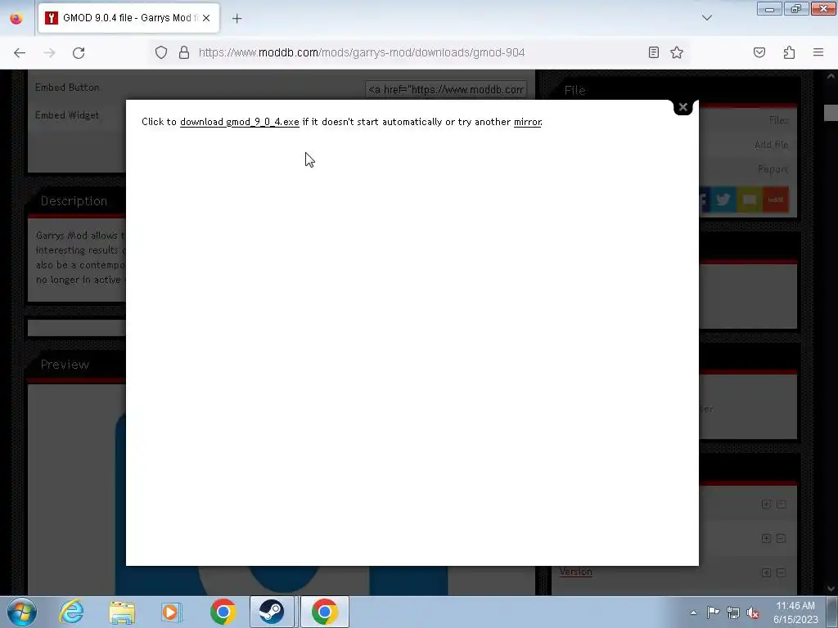Click the address bar URL
Screen dimensions: 838x628
361,52
